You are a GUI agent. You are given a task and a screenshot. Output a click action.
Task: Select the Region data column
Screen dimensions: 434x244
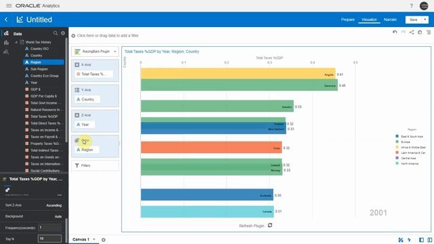pyautogui.click(x=43, y=62)
